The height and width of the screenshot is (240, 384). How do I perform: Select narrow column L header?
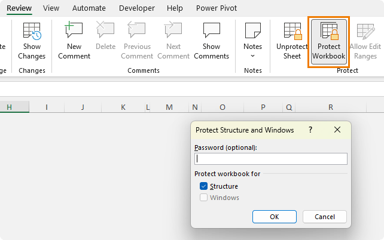[x=148, y=107]
